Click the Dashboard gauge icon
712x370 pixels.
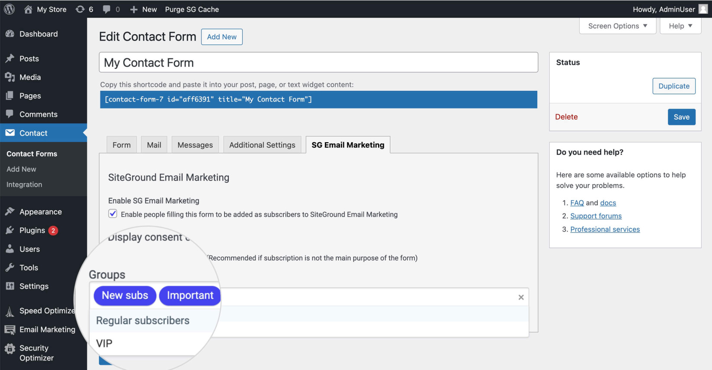[10, 34]
